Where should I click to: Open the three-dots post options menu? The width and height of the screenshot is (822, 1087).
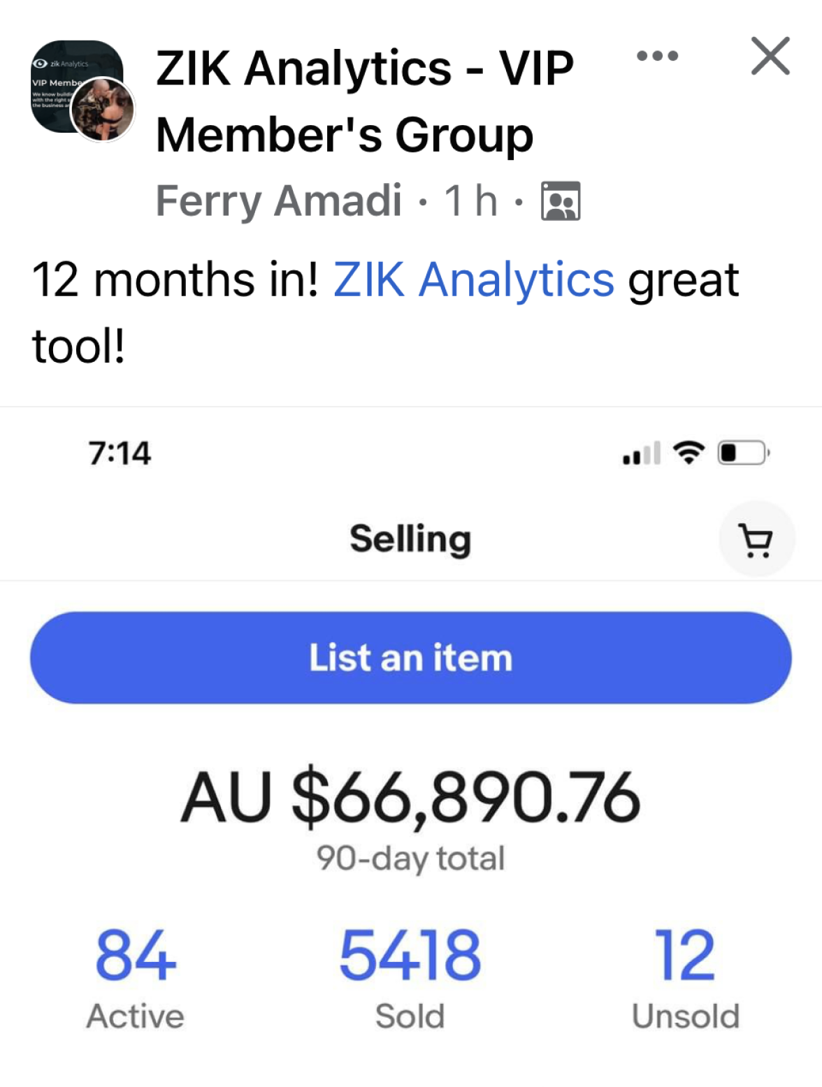coord(657,56)
